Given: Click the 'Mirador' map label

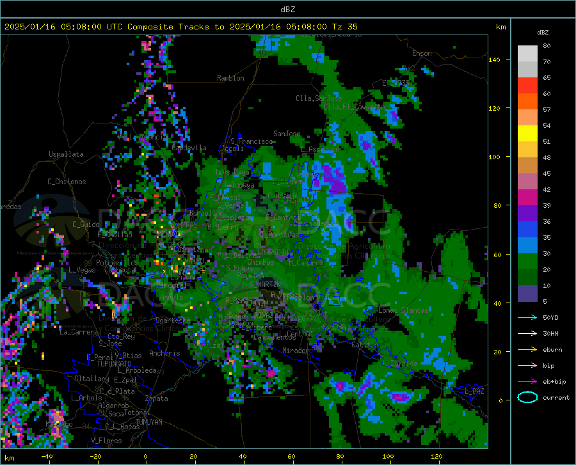Looking at the screenshot, I should coord(296,351).
